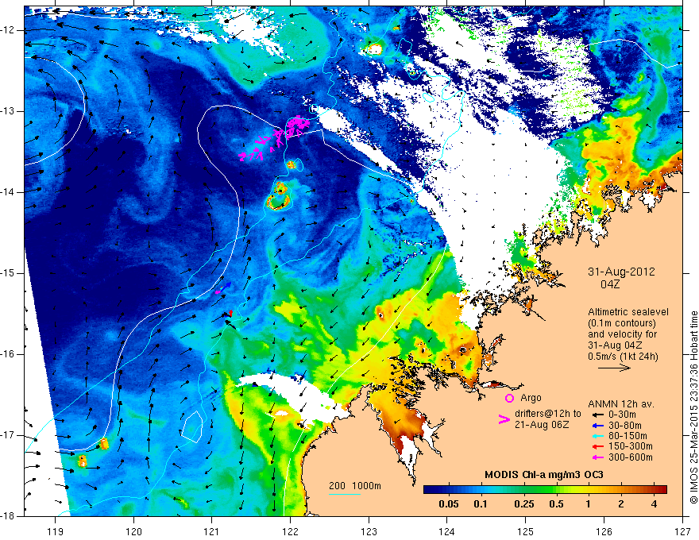This screenshot has width=699, height=540.
Task: Click the '21-Aug 06Z' legend text
Action: pyautogui.click(x=542, y=425)
